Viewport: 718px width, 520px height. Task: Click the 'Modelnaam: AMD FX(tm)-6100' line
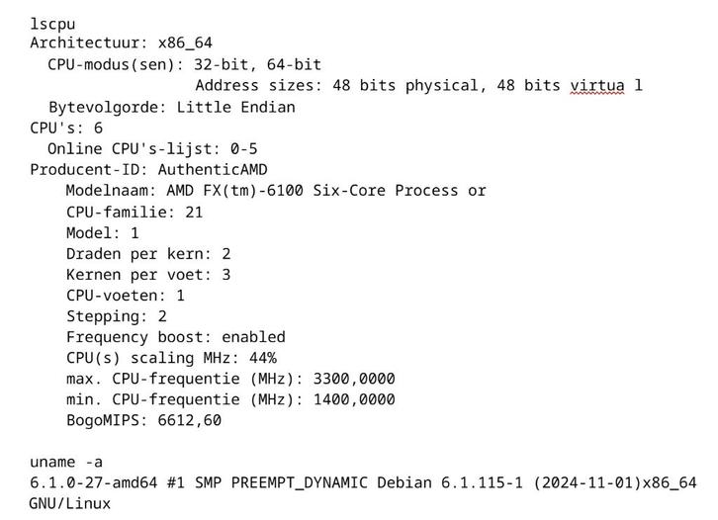tap(276, 191)
